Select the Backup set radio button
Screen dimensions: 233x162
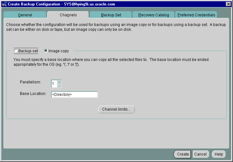click(x=16, y=51)
